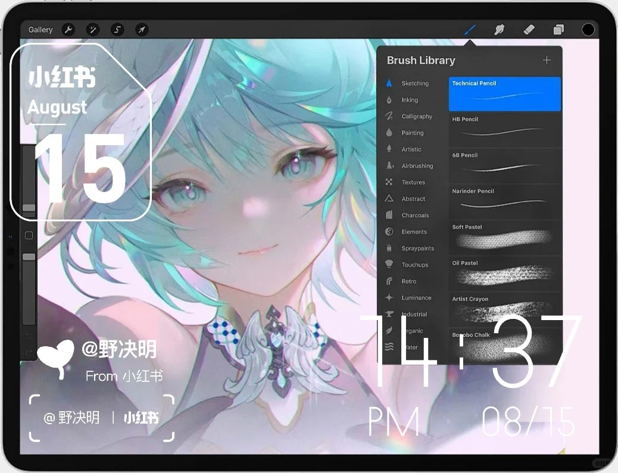Select the Inking brush category
618x473 pixels.
click(x=410, y=99)
